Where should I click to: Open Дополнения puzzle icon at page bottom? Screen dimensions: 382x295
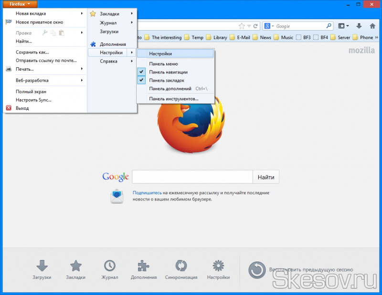point(143,270)
